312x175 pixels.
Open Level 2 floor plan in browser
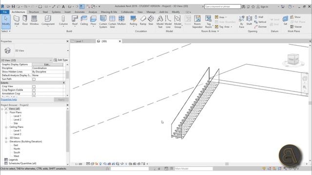coord(18,120)
